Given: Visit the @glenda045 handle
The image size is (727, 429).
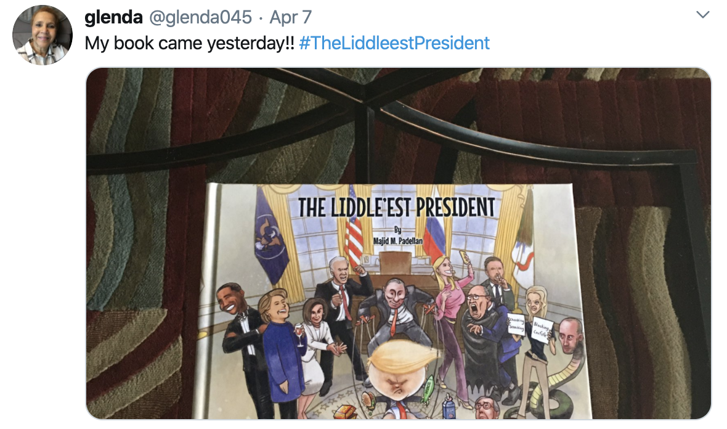Looking at the screenshot, I should (x=200, y=18).
